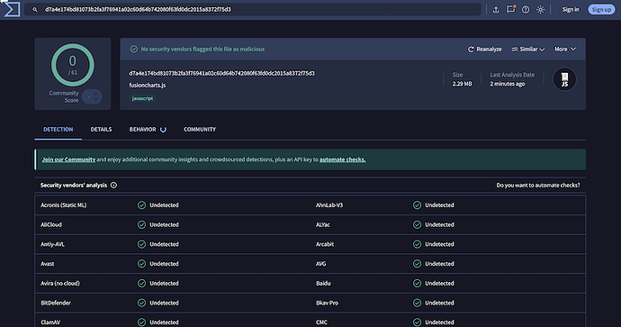The image size is (621, 327).
Task: Click the upload file icon
Action: coord(496,10)
